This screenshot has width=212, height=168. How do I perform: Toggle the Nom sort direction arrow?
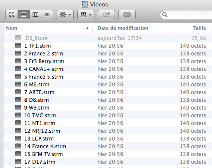[87, 28]
